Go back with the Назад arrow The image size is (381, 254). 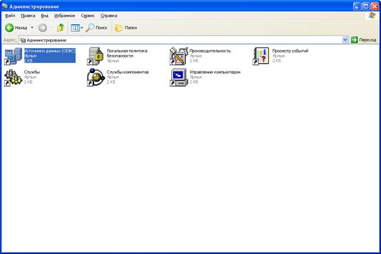point(9,28)
